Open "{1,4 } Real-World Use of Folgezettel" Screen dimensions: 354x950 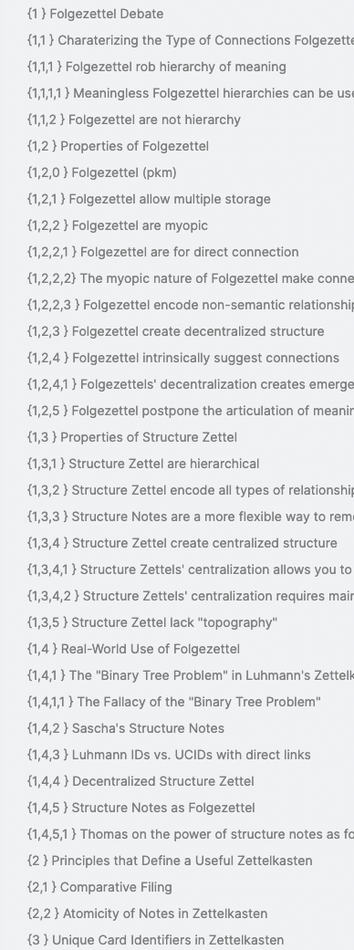tap(133, 650)
